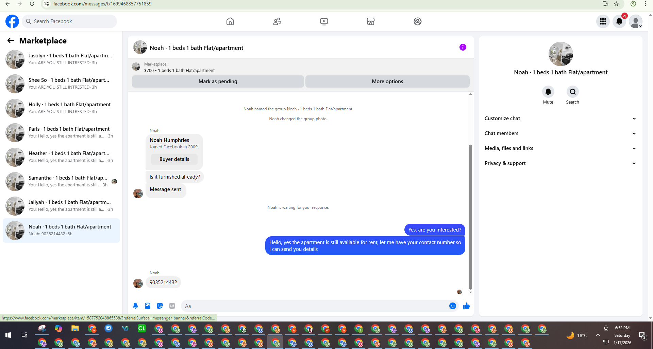The width and height of the screenshot is (653, 349).
Task: Open Chrome three-dot menu
Action: pos(646,4)
